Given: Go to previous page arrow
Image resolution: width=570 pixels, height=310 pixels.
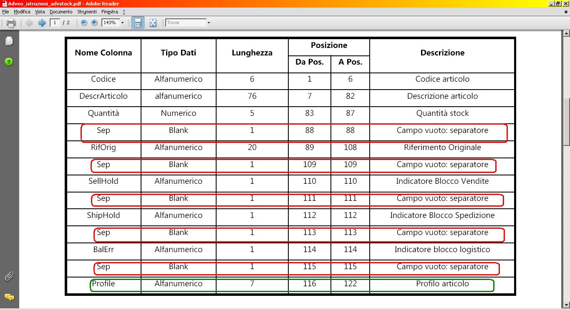Looking at the screenshot, I should 29,23.
